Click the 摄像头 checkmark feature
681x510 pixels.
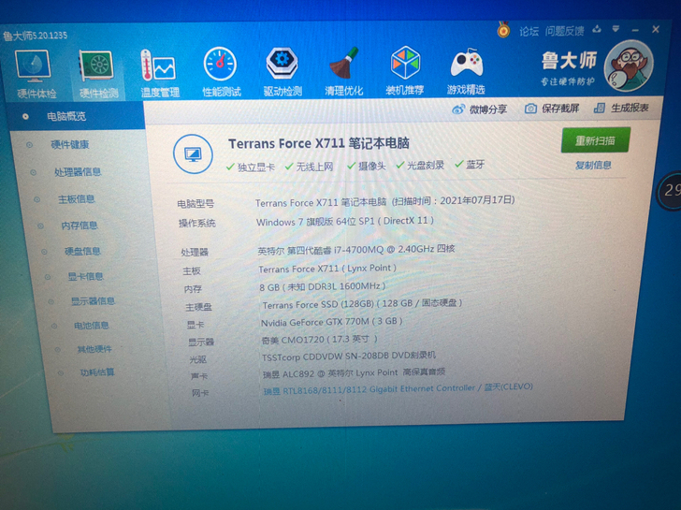pos(366,166)
